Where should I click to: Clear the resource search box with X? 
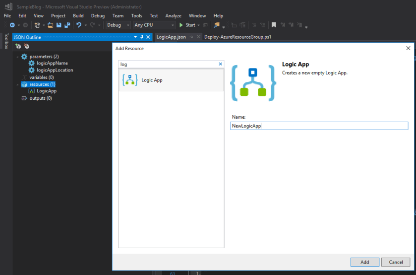[221, 64]
